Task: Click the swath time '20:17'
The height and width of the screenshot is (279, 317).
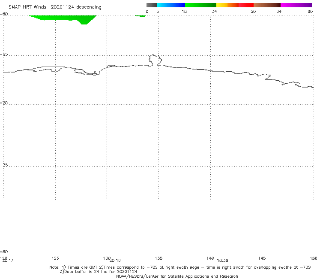Action: point(8,261)
